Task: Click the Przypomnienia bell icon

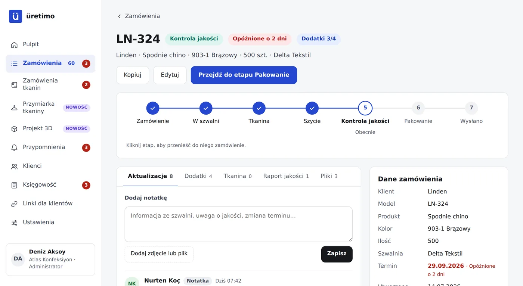Action: 14,147
